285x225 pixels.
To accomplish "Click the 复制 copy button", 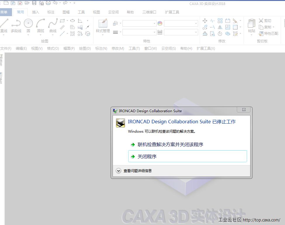I will pos(265,27).
